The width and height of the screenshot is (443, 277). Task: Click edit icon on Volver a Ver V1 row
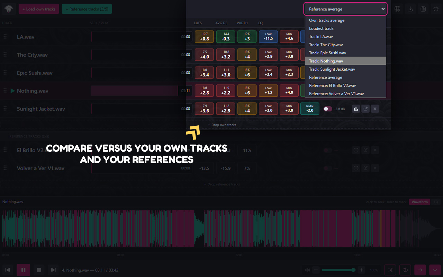(x=365, y=168)
